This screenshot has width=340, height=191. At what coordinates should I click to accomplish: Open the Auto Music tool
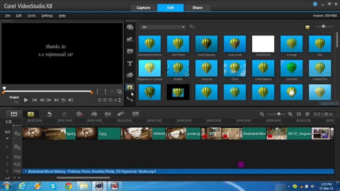(x=108, y=114)
